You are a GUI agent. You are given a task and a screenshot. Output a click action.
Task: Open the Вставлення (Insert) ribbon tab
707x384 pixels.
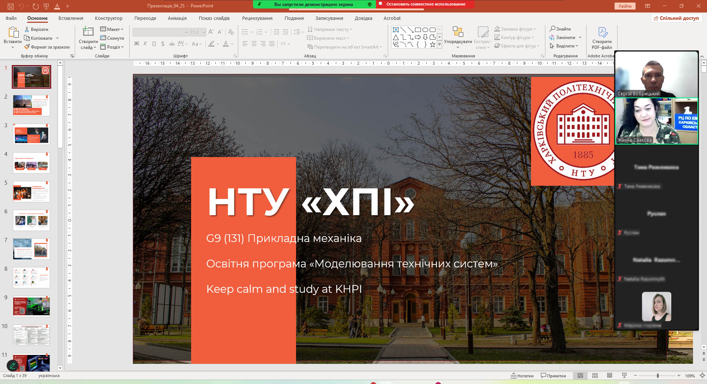pos(71,18)
